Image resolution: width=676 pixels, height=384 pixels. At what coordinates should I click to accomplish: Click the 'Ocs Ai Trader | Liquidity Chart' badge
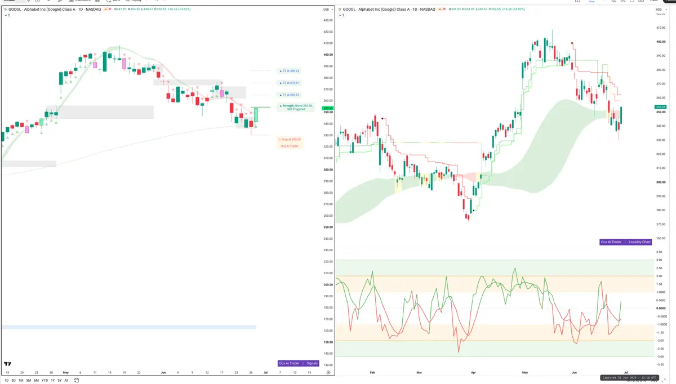click(x=626, y=242)
